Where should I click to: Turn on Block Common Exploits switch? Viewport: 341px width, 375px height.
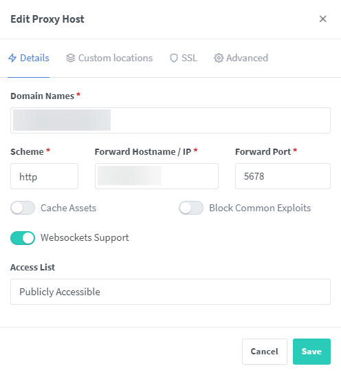point(191,208)
